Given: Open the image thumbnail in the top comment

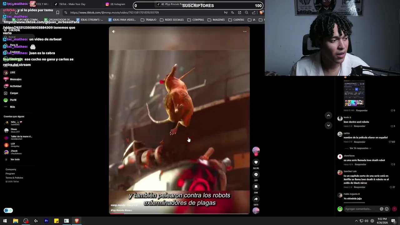Looking at the screenshot, I should 354,94.
